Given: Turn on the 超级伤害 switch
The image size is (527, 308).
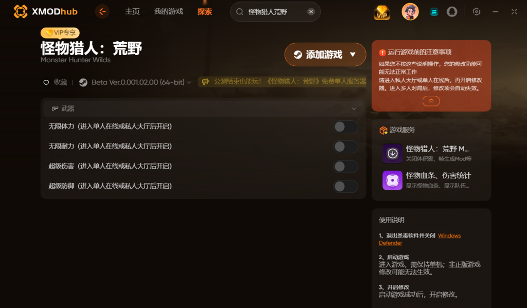Looking at the screenshot, I should [x=345, y=166].
